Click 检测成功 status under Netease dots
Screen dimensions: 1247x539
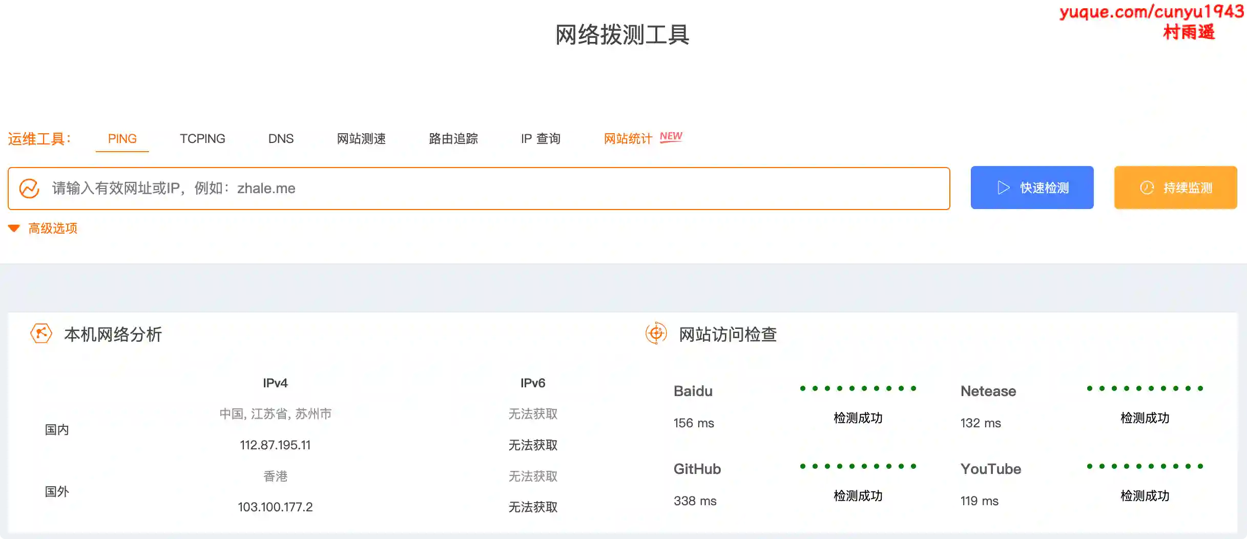1145,418
